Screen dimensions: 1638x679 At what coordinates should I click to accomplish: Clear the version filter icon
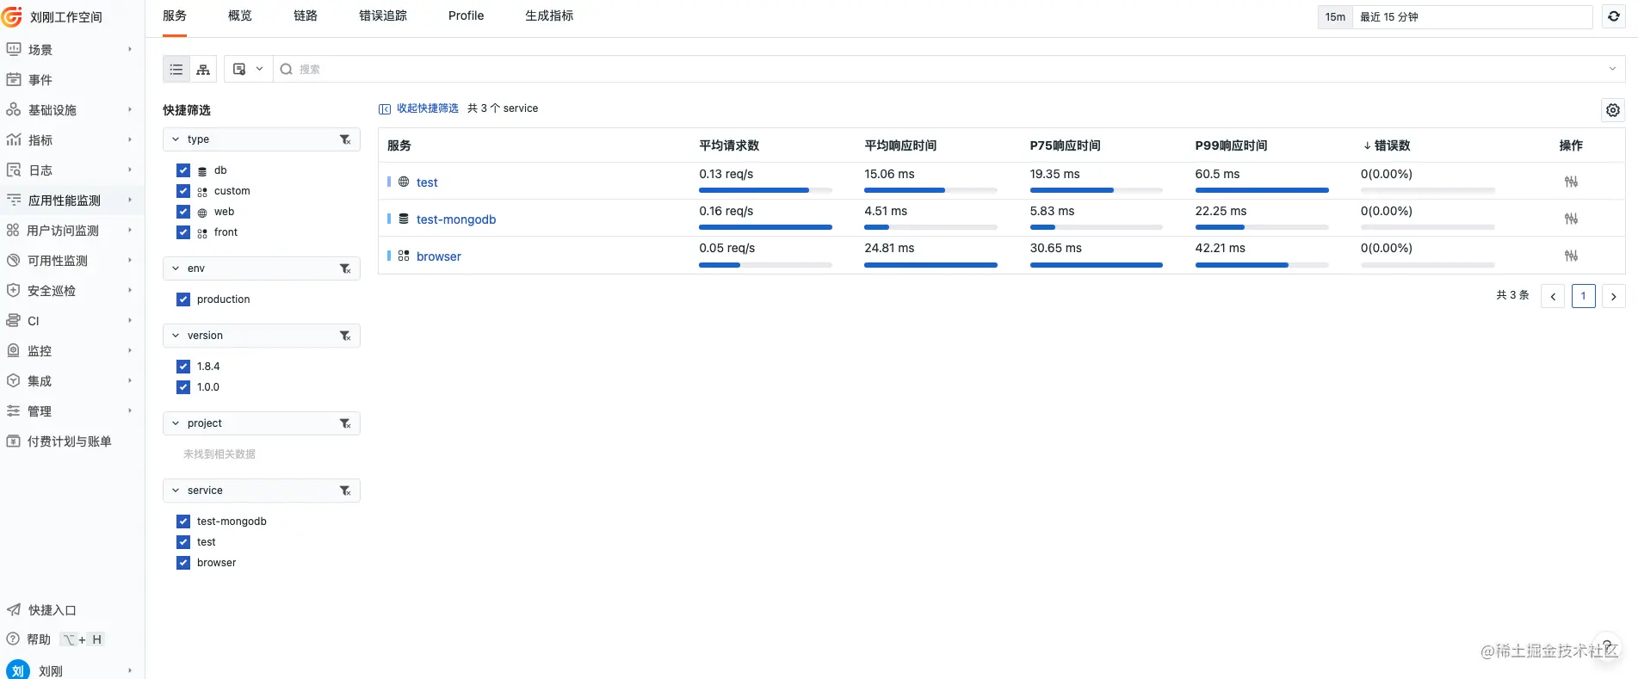pyautogui.click(x=345, y=336)
